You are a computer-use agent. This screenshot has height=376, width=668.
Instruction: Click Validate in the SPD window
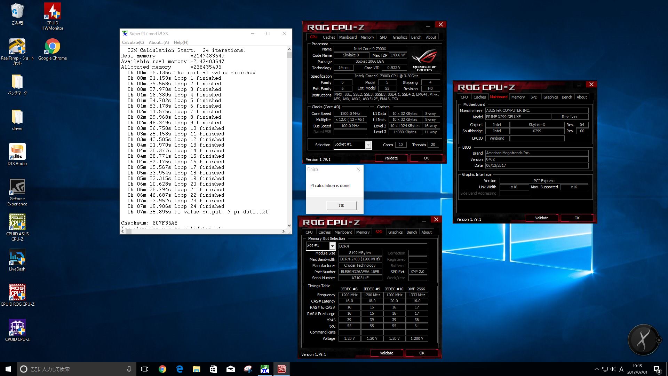point(387,353)
